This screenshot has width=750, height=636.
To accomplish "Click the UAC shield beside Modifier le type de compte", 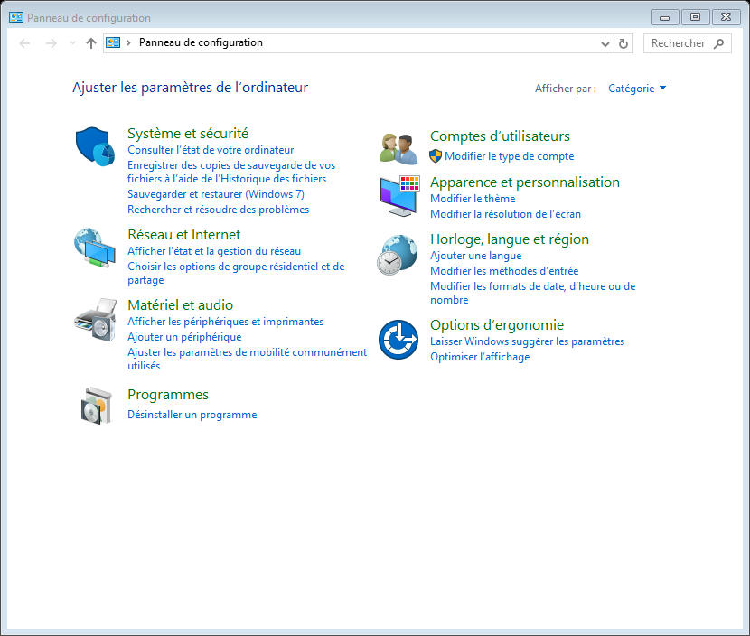I will pyautogui.click(x=436, y=156).
